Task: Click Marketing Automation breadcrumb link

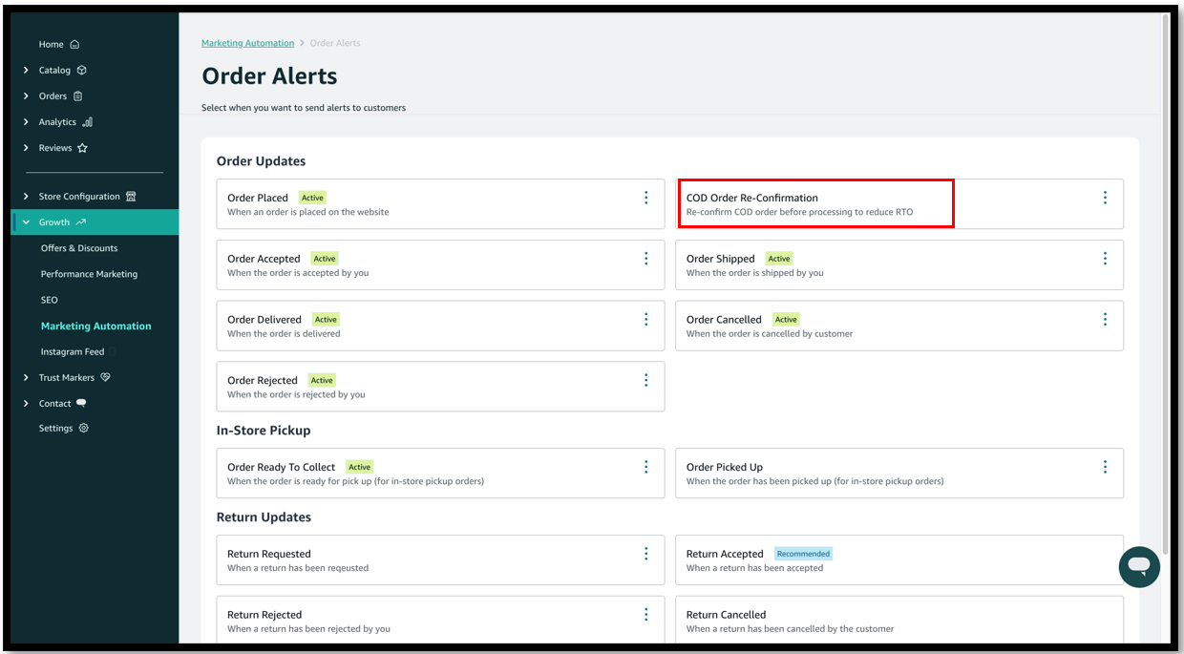Action: pos(247,43)
